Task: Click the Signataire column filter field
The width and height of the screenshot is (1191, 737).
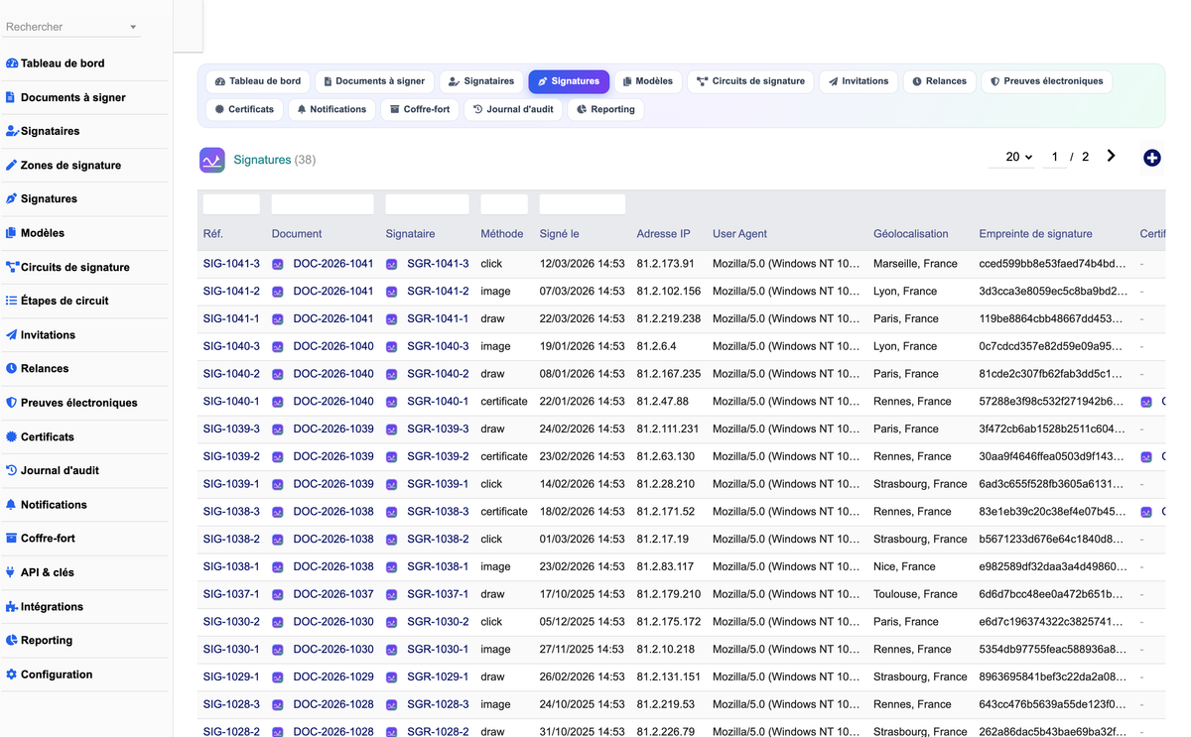Action: pyautogui.click(x=427, y=204)
